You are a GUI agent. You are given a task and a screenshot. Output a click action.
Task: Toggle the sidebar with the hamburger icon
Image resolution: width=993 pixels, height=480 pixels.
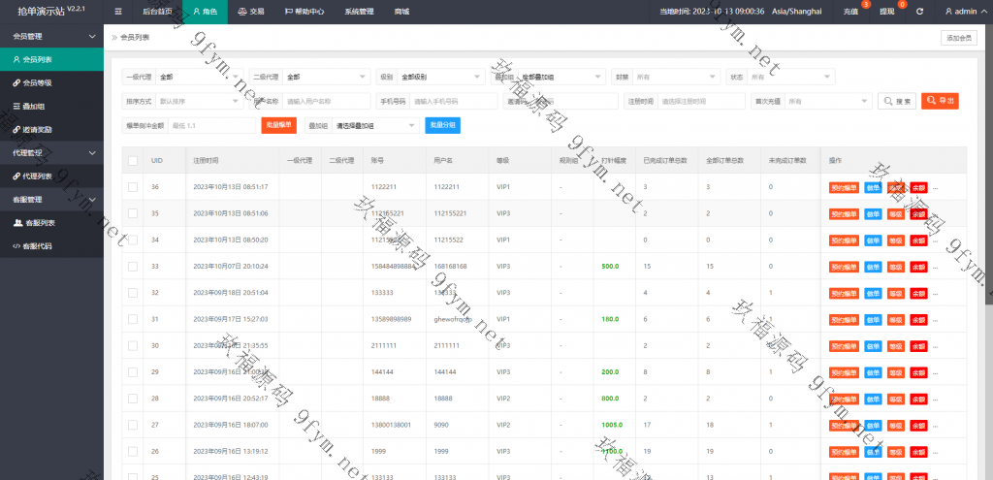pyautogui.click(x=118, y=12)
